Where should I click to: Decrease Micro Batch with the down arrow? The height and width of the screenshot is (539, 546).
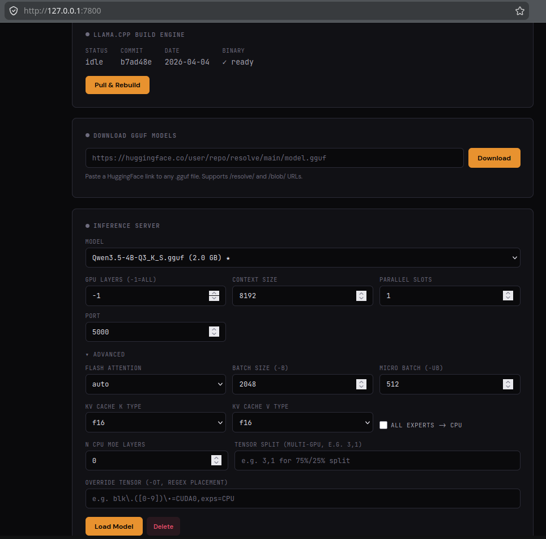point(508,387)
